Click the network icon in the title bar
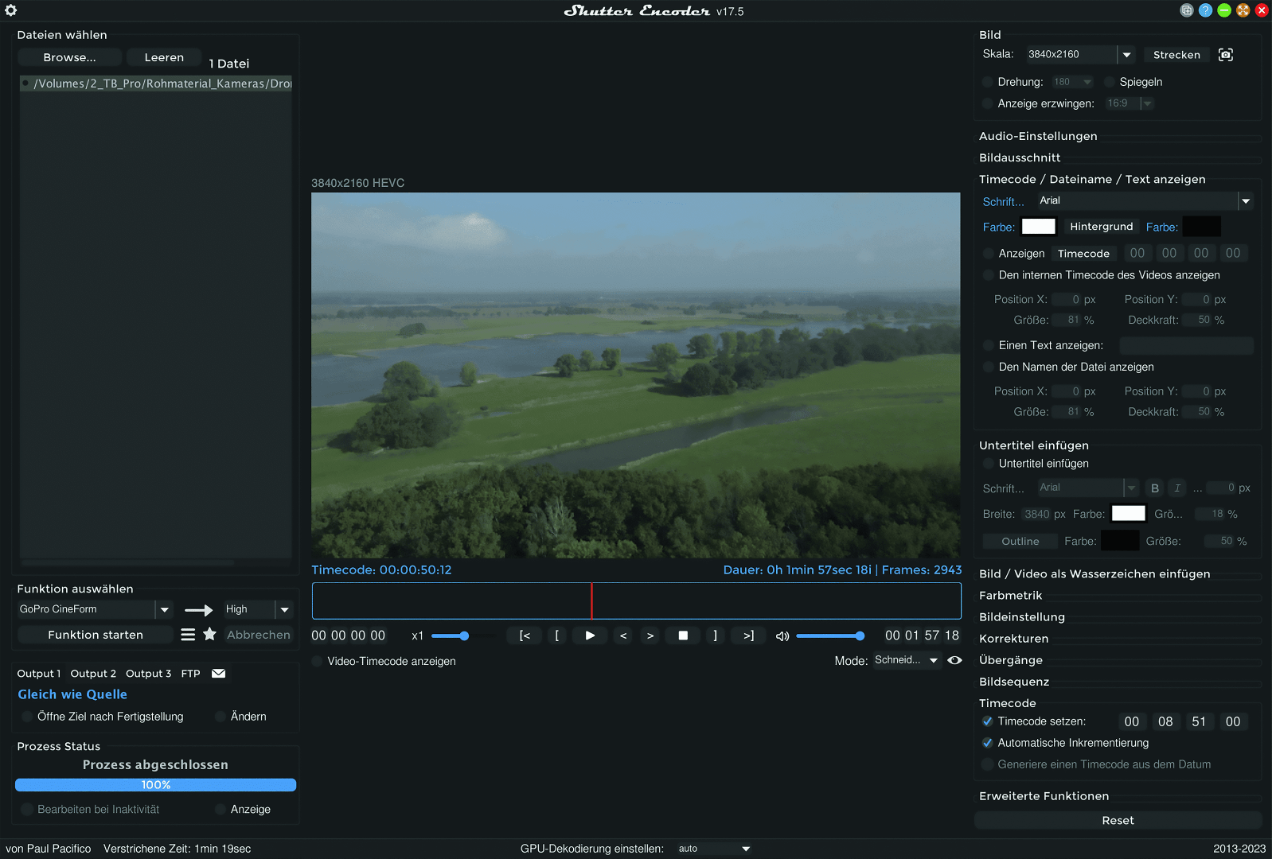Viewport: 1272px width, 859px height. [x=1187, y=10]
